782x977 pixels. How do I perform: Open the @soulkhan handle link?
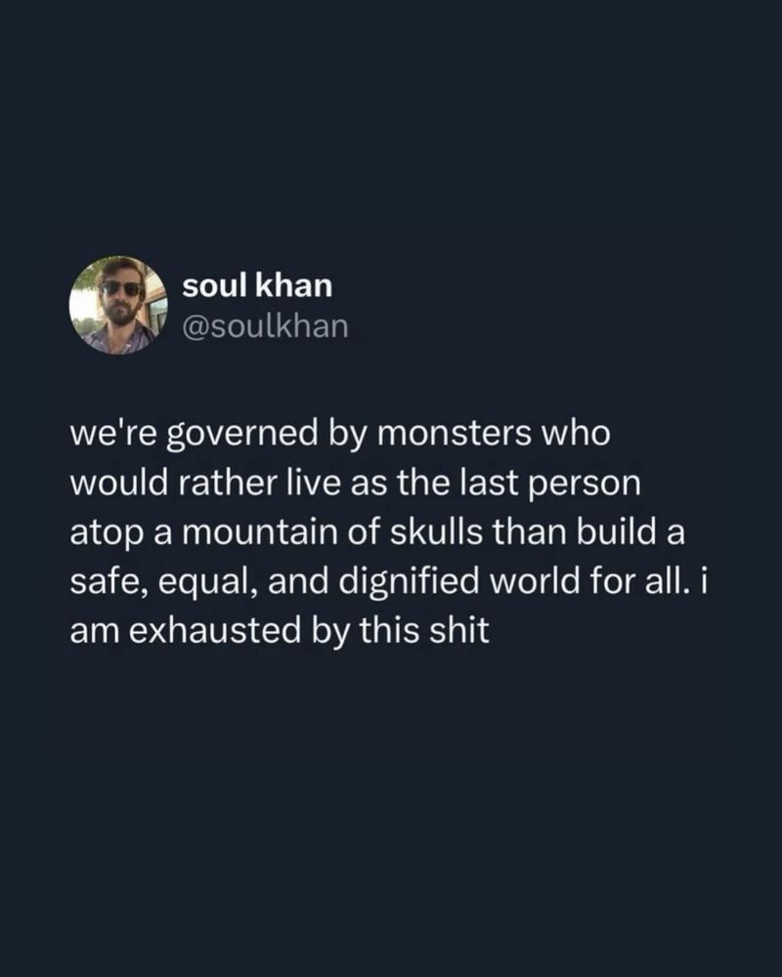pyautogui.click(x=265, y=326)
